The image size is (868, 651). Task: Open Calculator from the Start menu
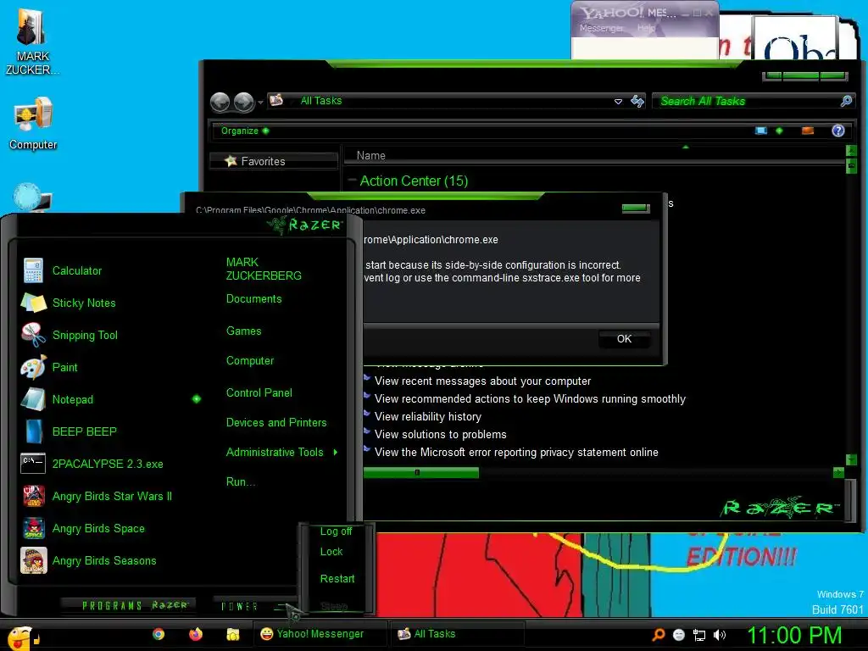coord(33,270)
